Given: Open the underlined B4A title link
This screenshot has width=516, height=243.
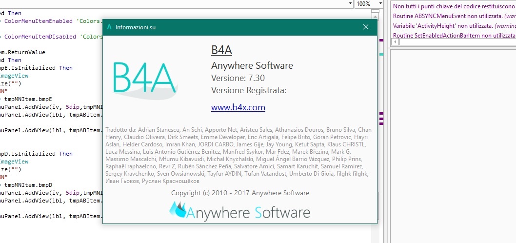Looking at the screenshot, I should (221, 50).
